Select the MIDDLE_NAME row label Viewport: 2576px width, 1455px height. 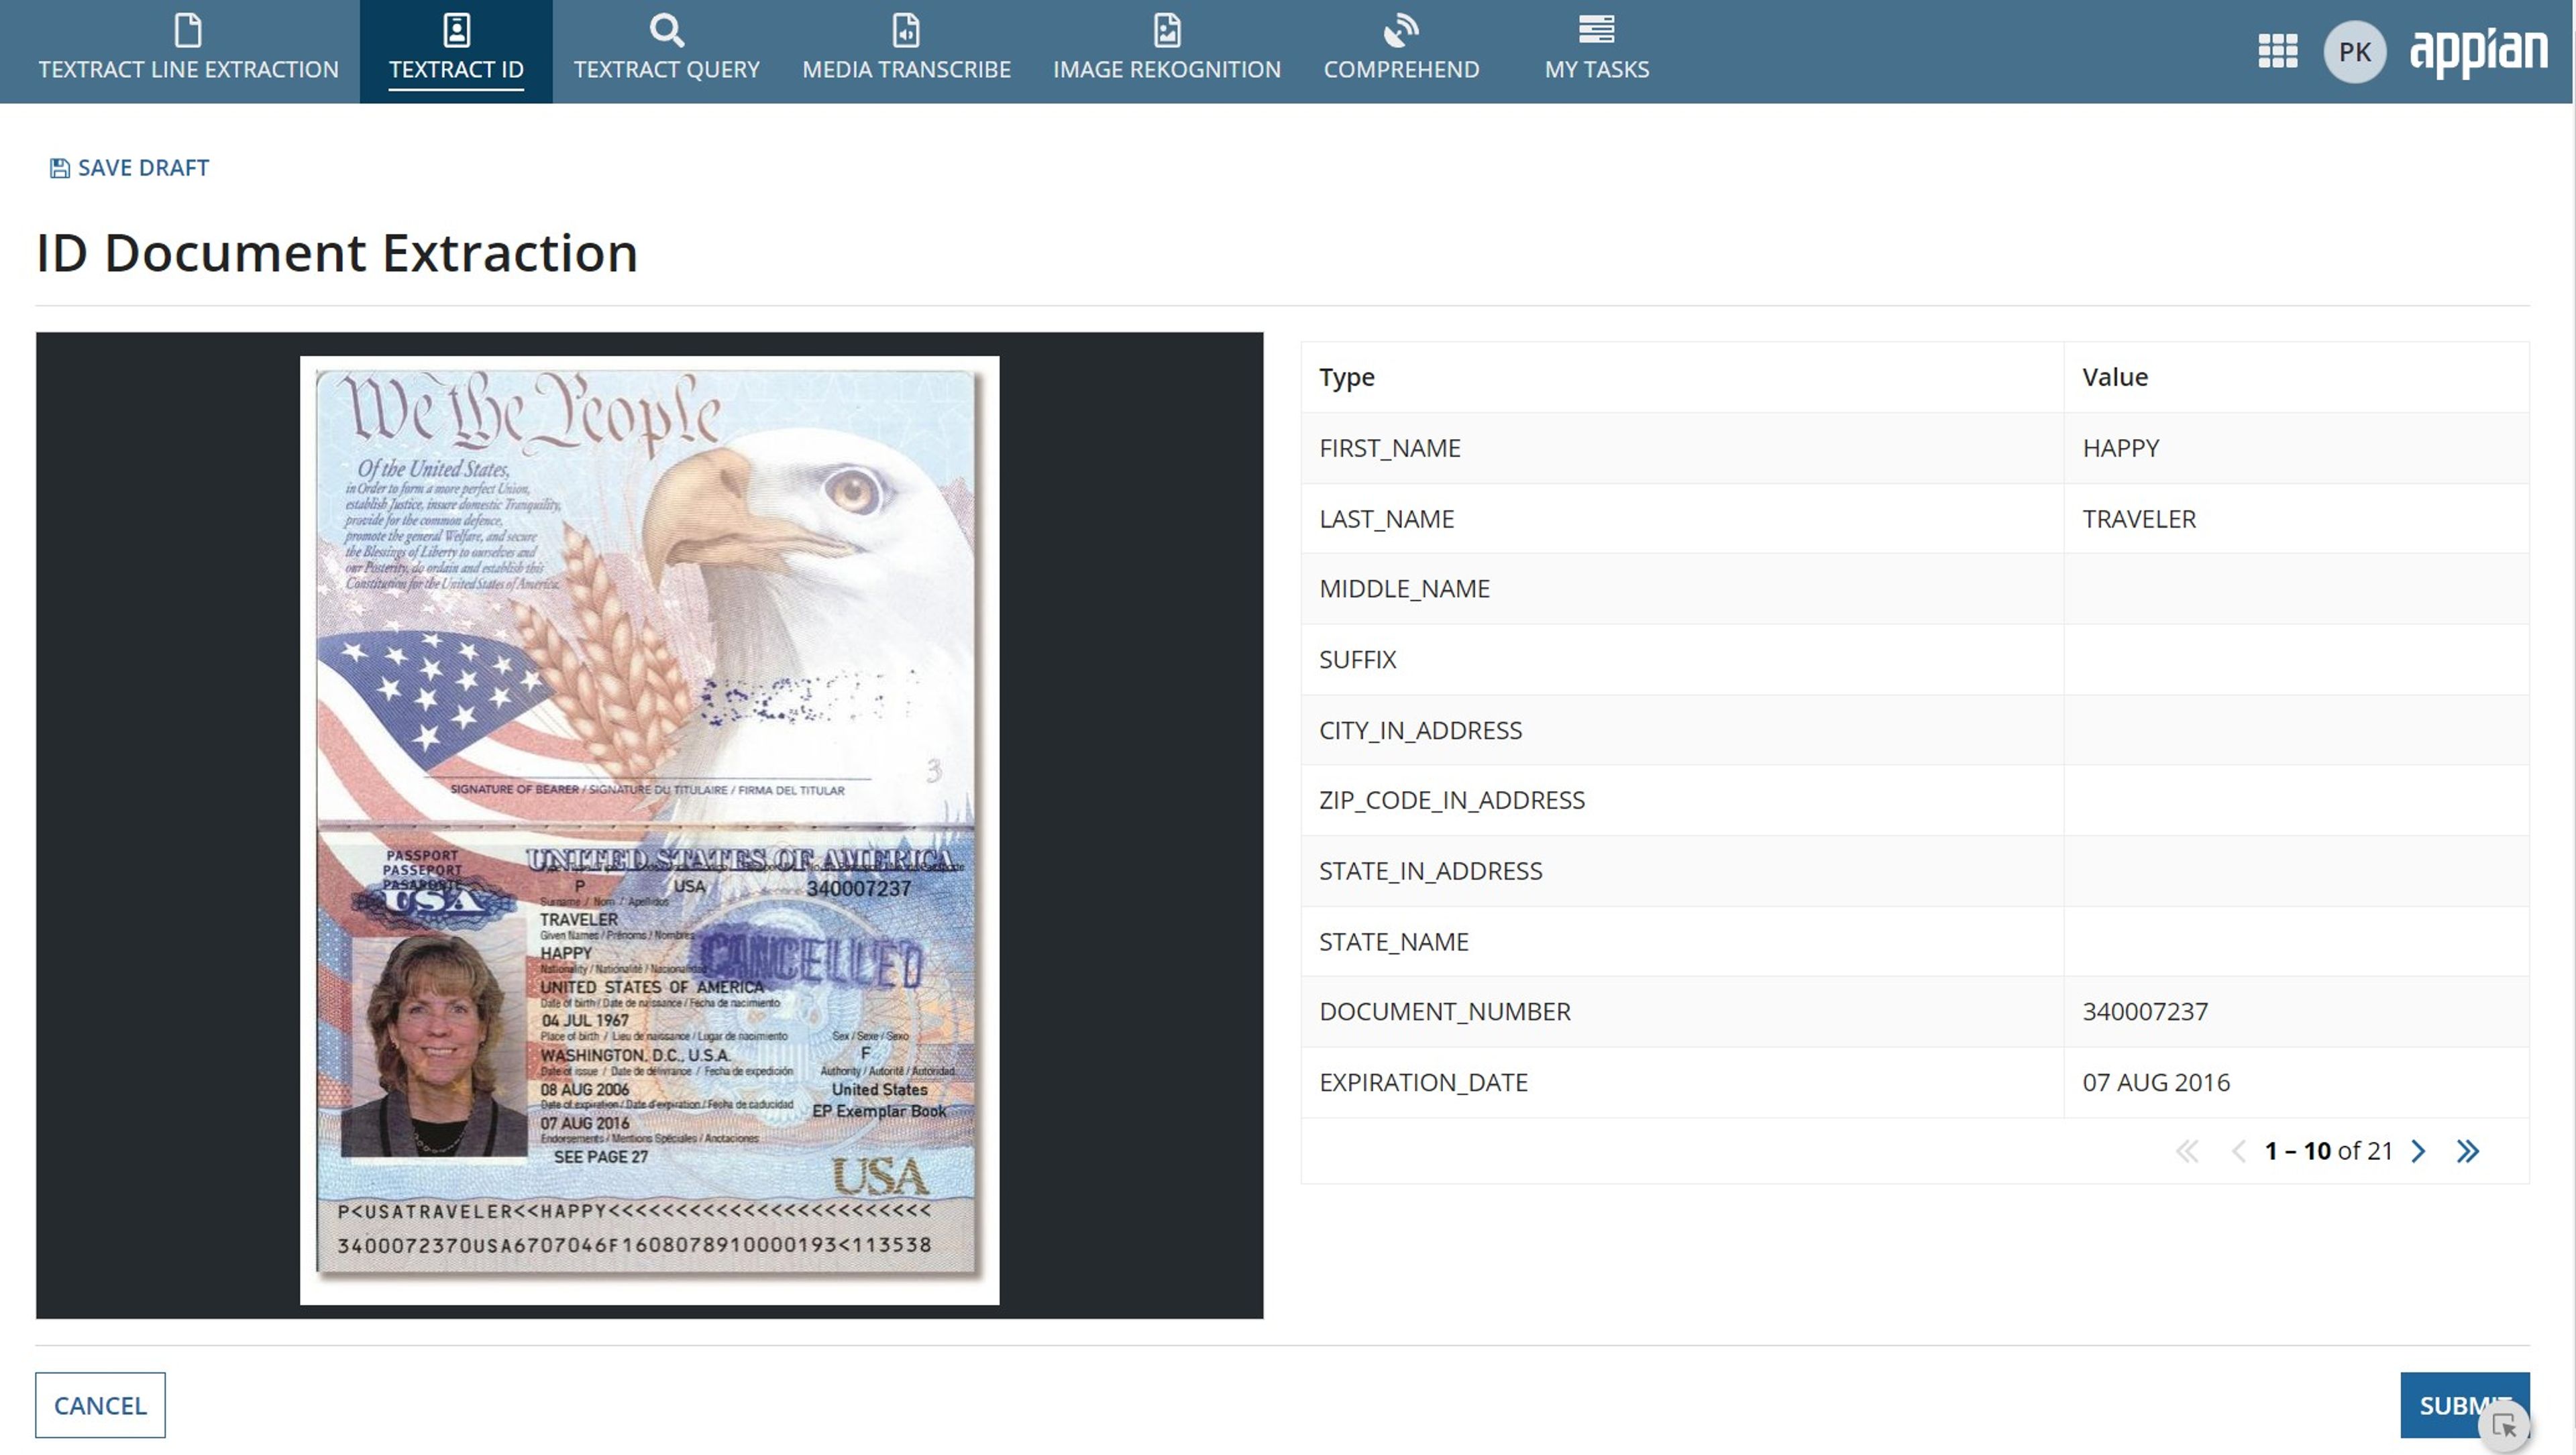pos(1404,589)
